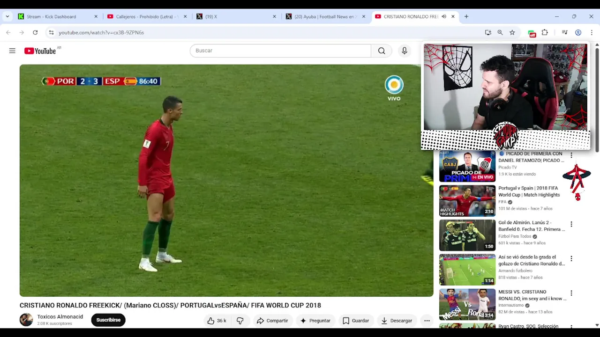Viewport: 600px width, 337px height.
Task: Click the Preguntar button
Action: pos(315,321)
